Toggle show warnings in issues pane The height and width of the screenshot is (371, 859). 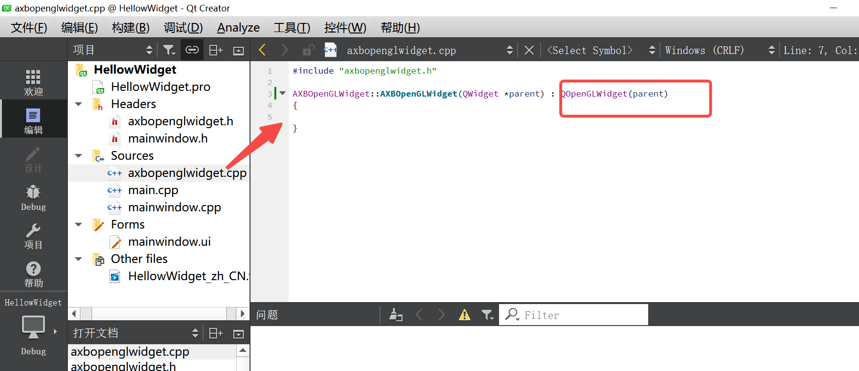(465, 315)
